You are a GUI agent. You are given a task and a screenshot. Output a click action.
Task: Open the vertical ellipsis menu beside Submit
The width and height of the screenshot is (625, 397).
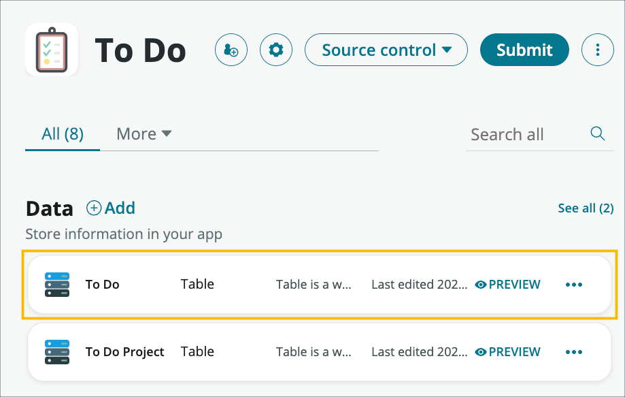[597, 50]
